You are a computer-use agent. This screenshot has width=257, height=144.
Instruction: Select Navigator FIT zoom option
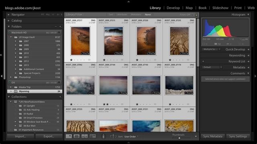(43, 14)
